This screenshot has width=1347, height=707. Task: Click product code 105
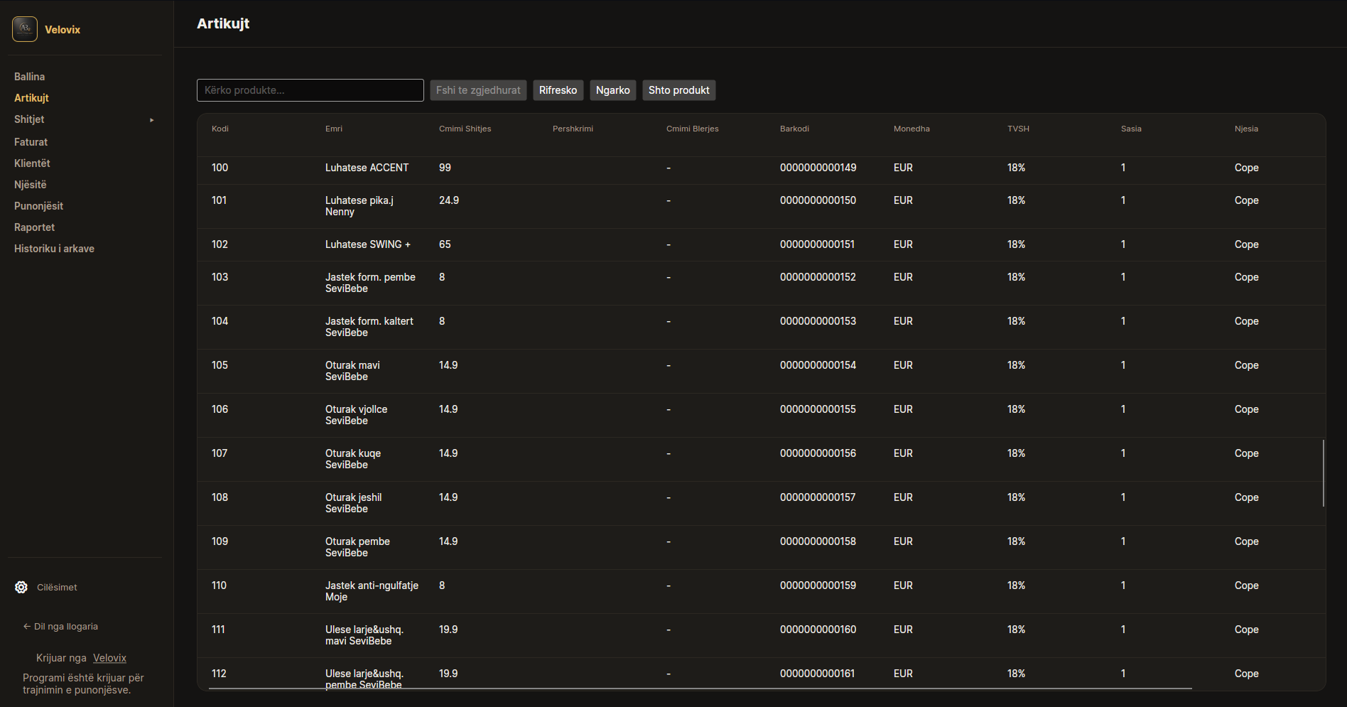(220, 365)
